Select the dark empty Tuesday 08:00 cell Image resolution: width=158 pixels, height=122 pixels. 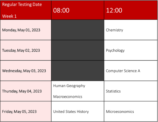pyautogui.click(x=78, y=50)
